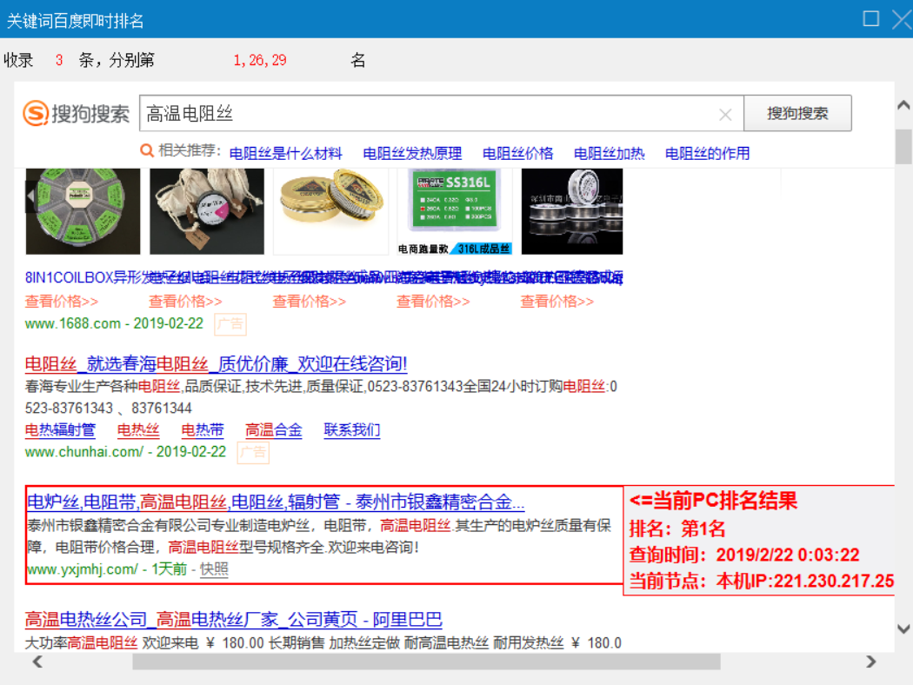Click the 广告 tag next to www.chunhai.com
Image resolution: width=913 pixels, height=685 pixels.
(253, 453)
